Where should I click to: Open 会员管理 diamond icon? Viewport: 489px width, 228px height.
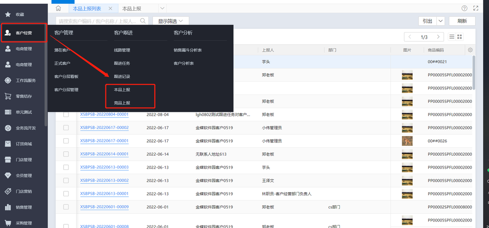[8, 176]
